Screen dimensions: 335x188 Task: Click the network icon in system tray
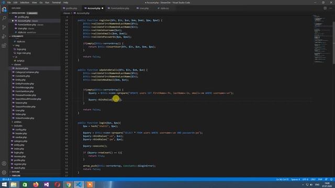click(307, 185)
